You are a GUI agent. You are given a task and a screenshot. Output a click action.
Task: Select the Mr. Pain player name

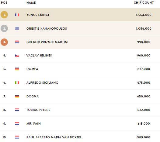point(33,124)
